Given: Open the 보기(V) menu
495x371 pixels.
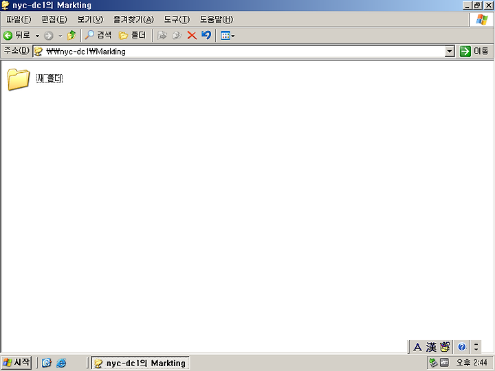Looking at the screenshot, I should pyautogui.click(x=90, y=19).
